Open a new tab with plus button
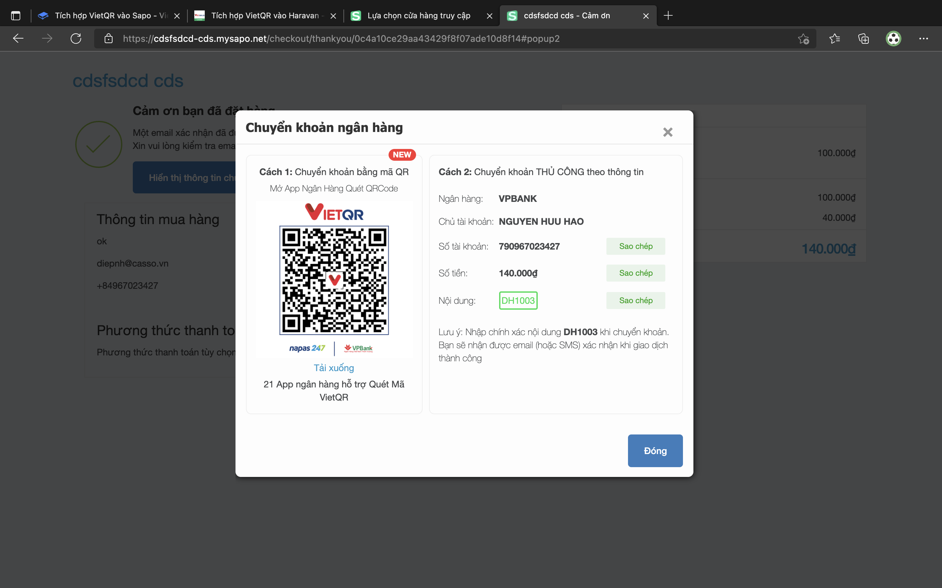942x588 pixels. tap(668, 16)
